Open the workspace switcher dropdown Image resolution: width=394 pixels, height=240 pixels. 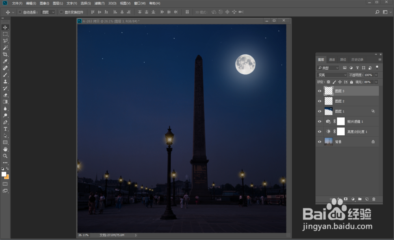386,12
